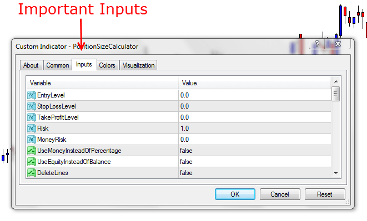This screenshot has width=367, height=221.
Task: Open the Inputs tab
Action: (x=84, y=64)
